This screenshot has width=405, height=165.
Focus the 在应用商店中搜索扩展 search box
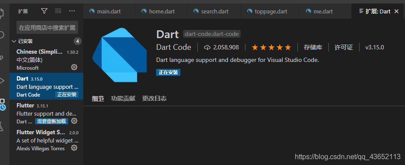tap(47, 28)
